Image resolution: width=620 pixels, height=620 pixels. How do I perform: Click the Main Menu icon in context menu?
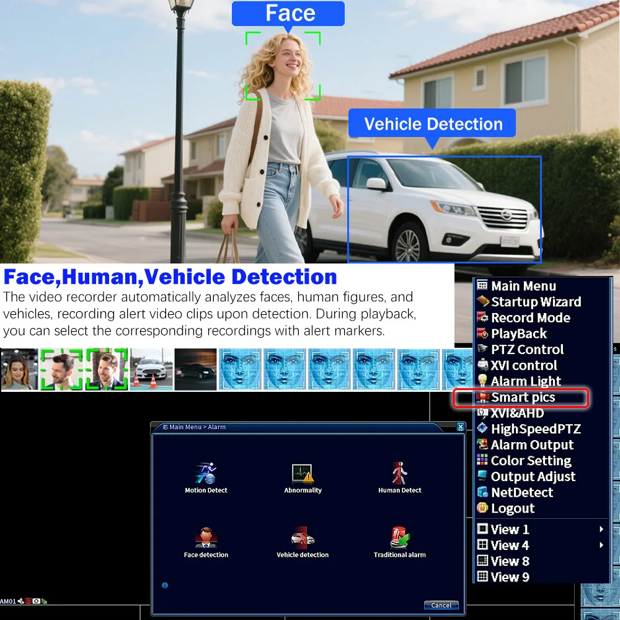click(x=482, y=285)
